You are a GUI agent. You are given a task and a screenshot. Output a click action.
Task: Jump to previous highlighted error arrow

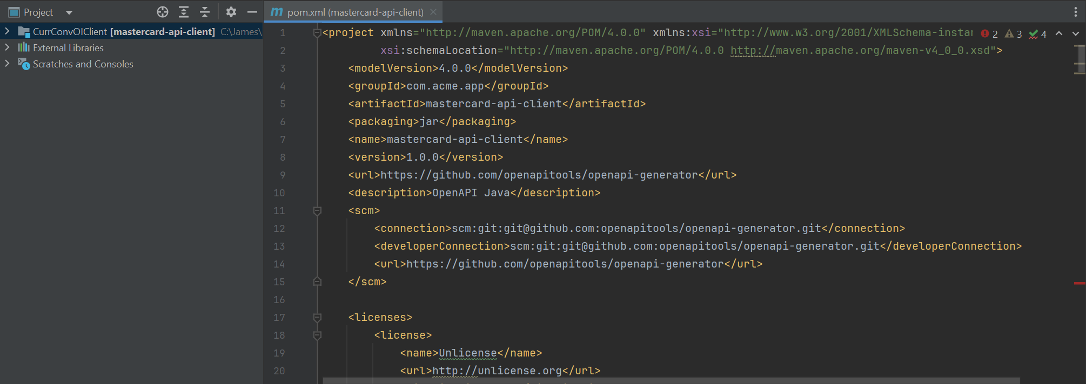tap(1059, 33)
